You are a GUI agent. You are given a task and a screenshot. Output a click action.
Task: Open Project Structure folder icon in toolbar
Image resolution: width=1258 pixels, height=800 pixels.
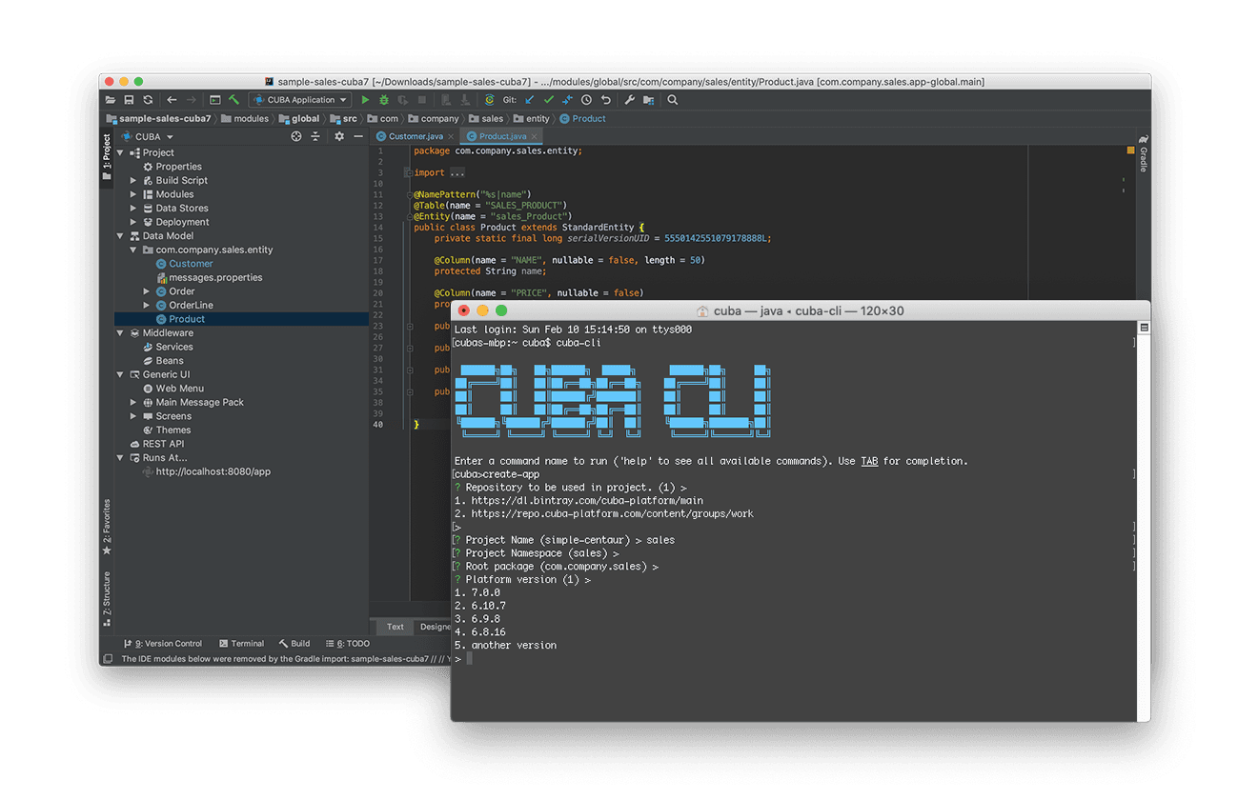pyautogui.click(x=649, y=100)
